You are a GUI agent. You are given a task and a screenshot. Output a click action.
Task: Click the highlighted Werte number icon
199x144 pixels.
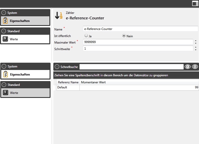point(6,93)
